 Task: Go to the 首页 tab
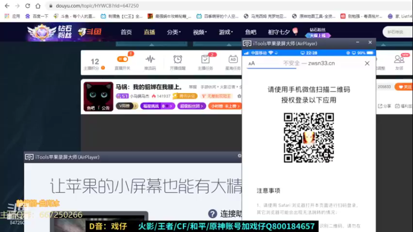[x=126, y=32]
